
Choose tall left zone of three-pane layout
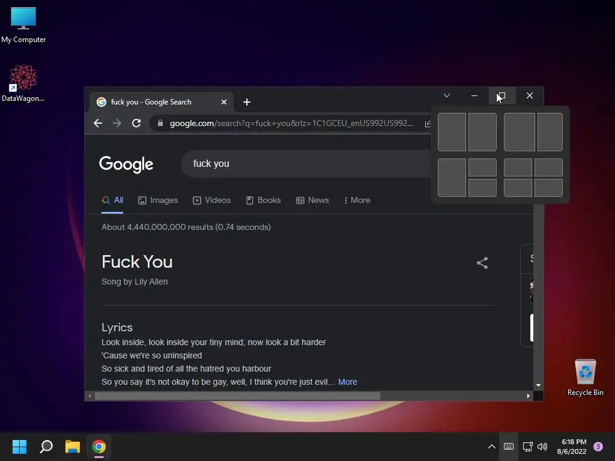pos(452,178)
